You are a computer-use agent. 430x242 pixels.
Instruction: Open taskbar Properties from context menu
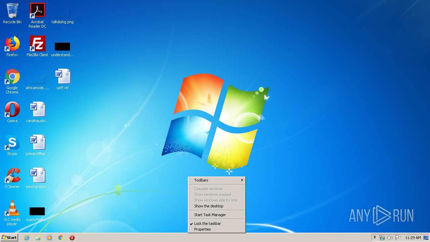point(217,229)
